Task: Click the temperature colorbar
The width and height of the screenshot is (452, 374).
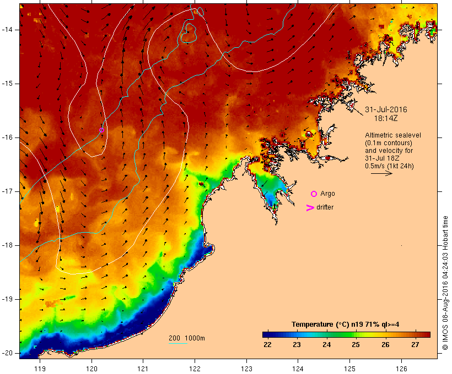Action: tap(346, 334)
